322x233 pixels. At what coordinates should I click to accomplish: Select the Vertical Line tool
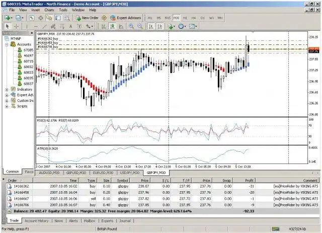[x=27, y=26]
